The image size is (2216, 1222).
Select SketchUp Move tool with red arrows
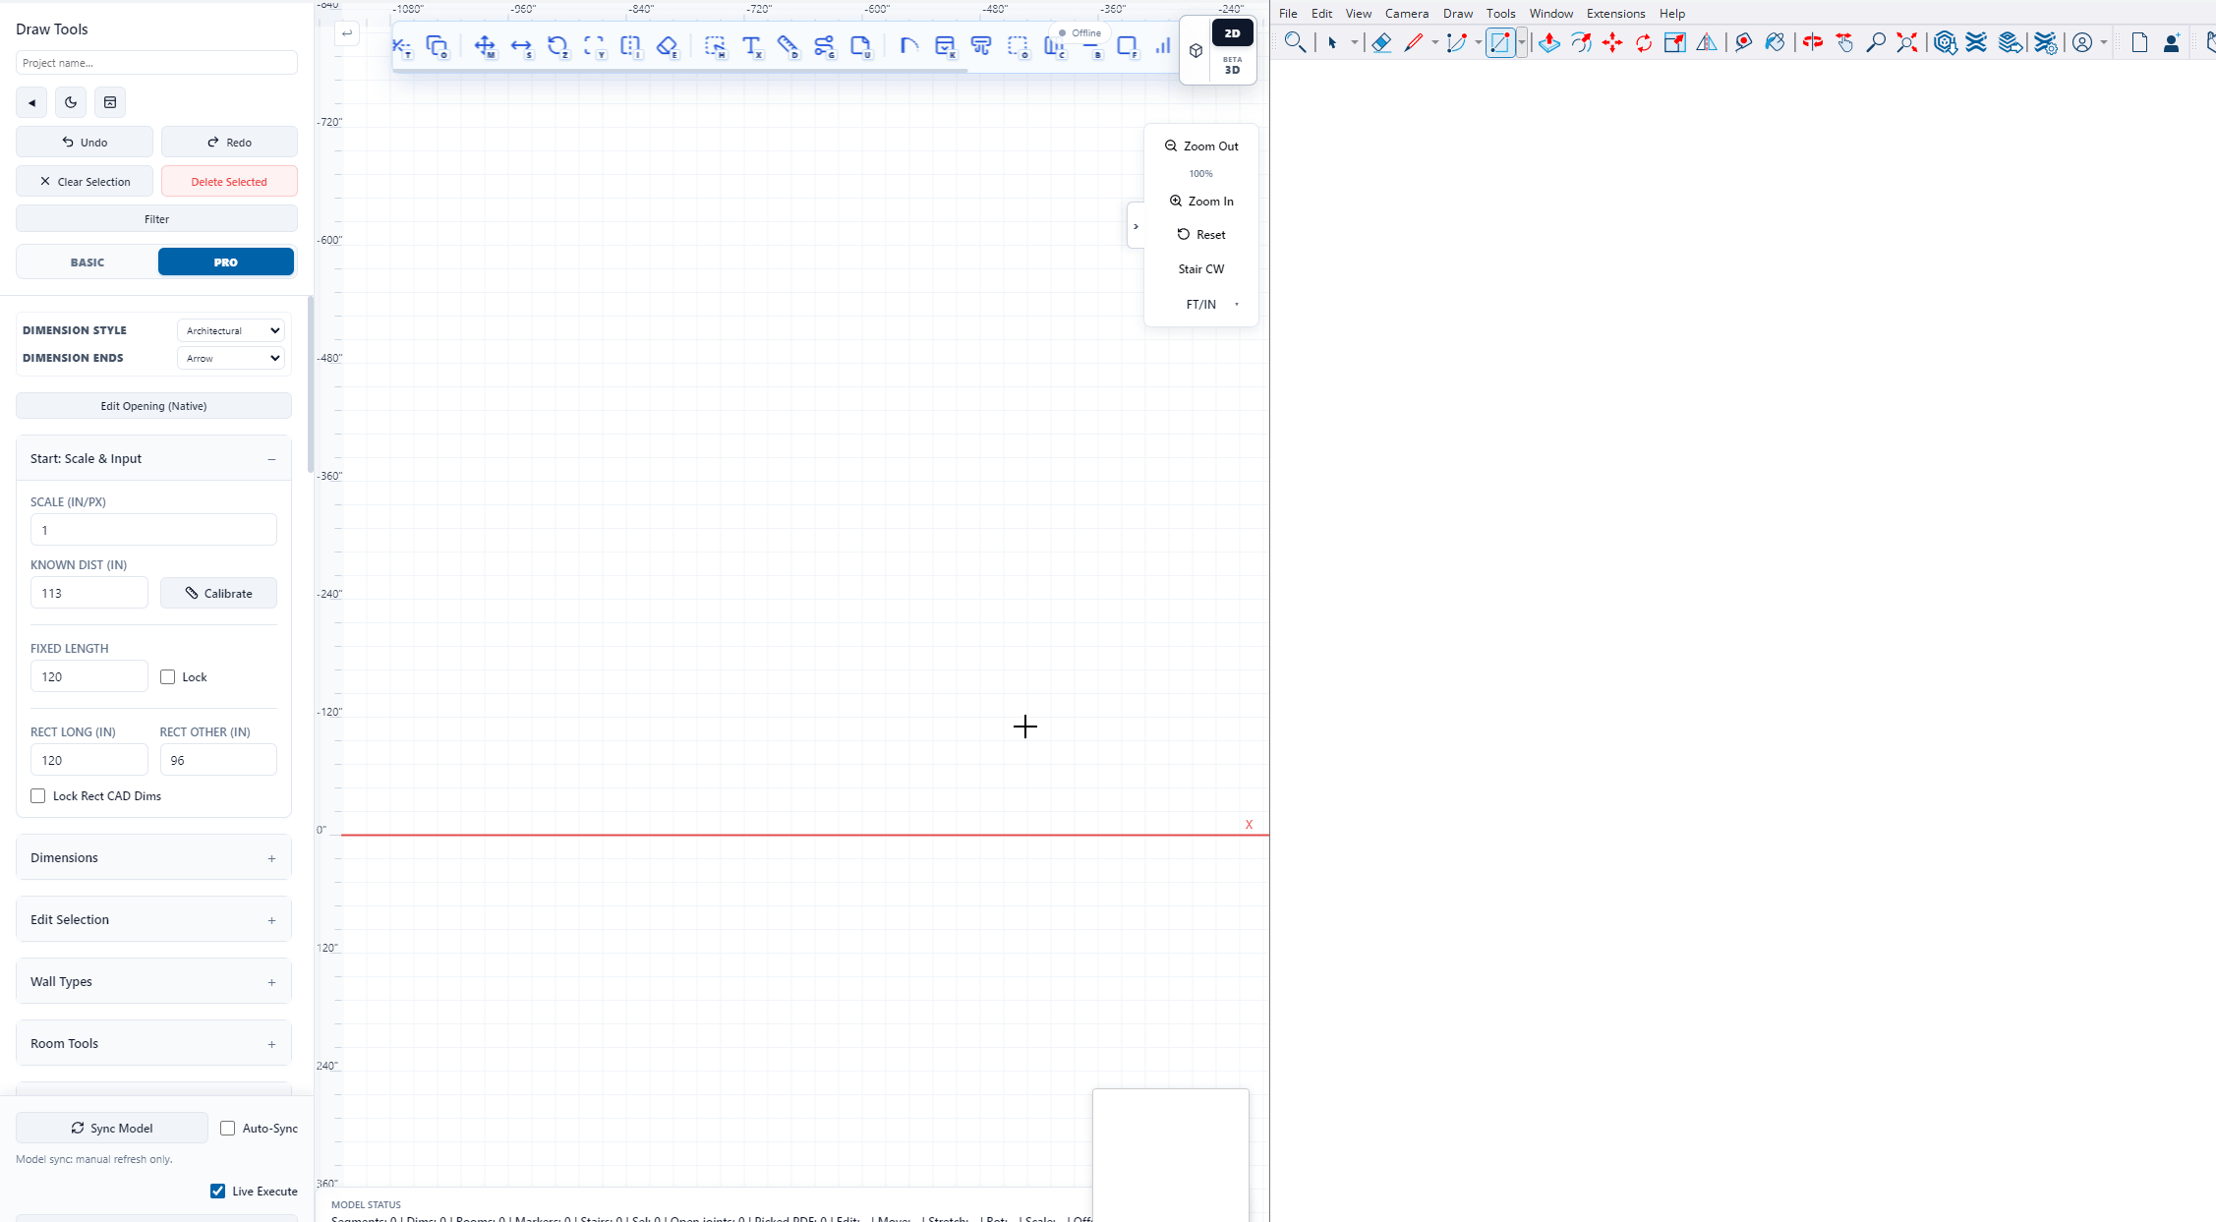(1612, 42)
